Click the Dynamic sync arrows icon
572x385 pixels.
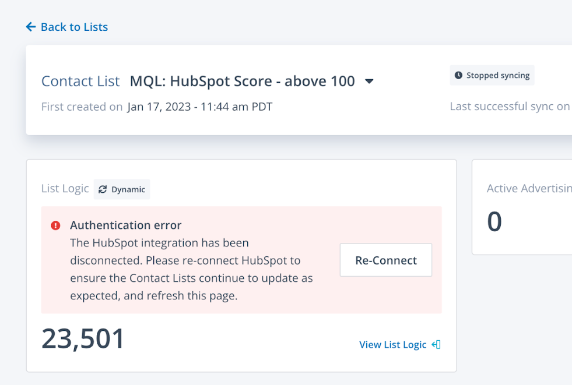click(x=103, y=189)
